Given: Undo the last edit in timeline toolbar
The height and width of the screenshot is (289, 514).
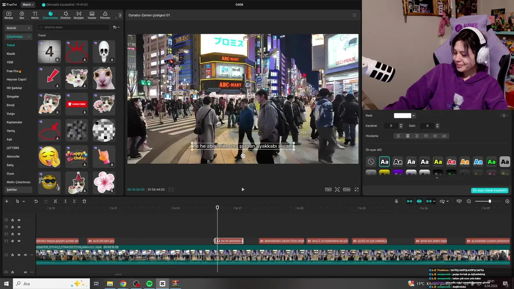Looking at the screenshot, I should click(x=36, y=201).
